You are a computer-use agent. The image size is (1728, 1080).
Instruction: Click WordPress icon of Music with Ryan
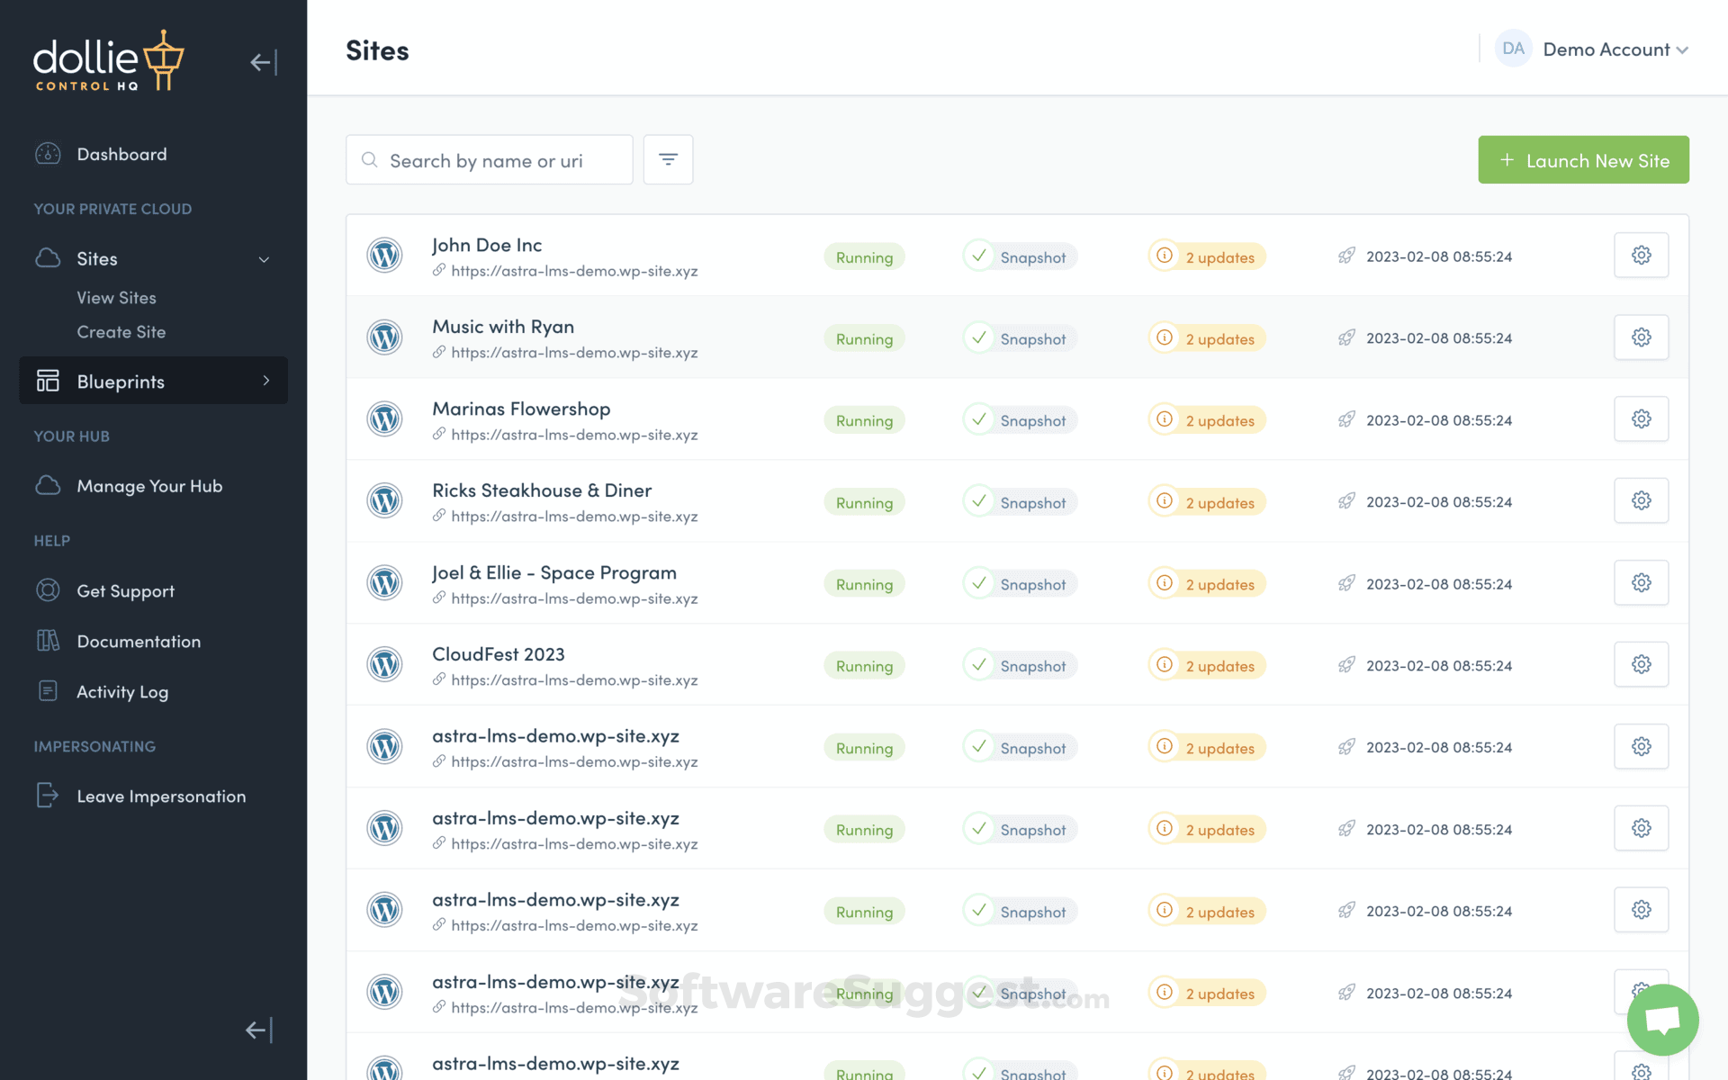384,338
